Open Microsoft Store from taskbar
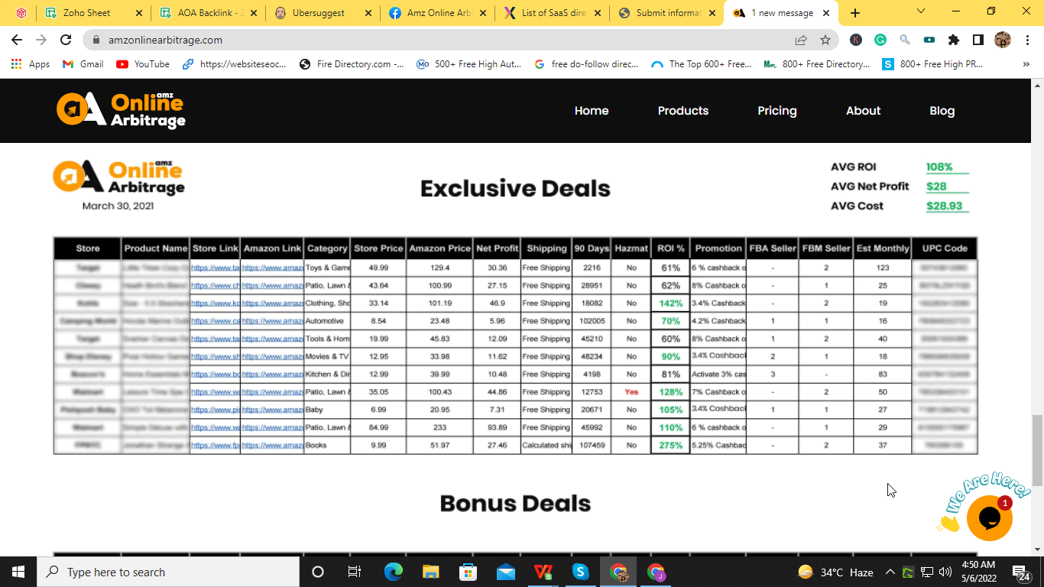 click(x=468, y=572)
